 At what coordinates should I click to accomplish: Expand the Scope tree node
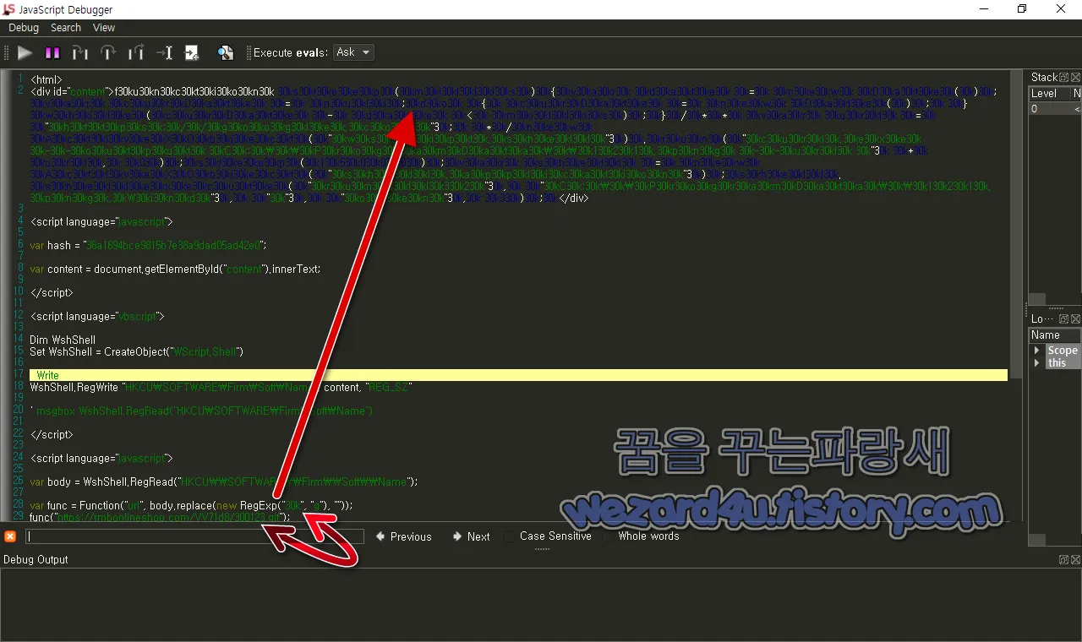pos(1037,351)
